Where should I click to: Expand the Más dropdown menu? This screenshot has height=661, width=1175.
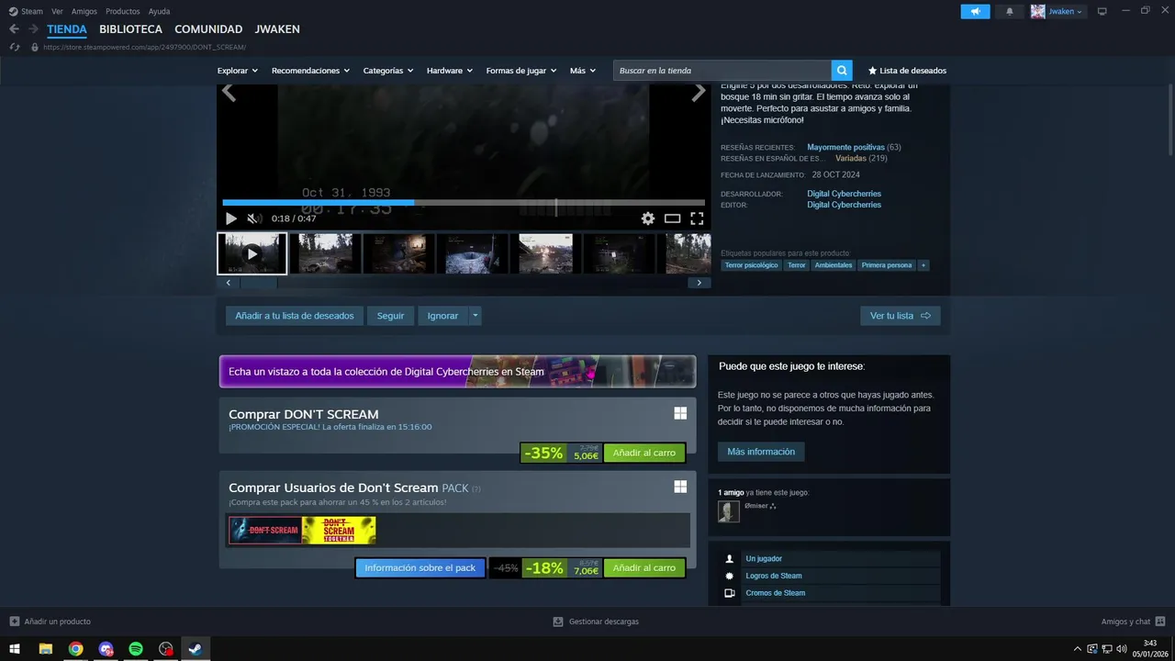tap(583, 71)
